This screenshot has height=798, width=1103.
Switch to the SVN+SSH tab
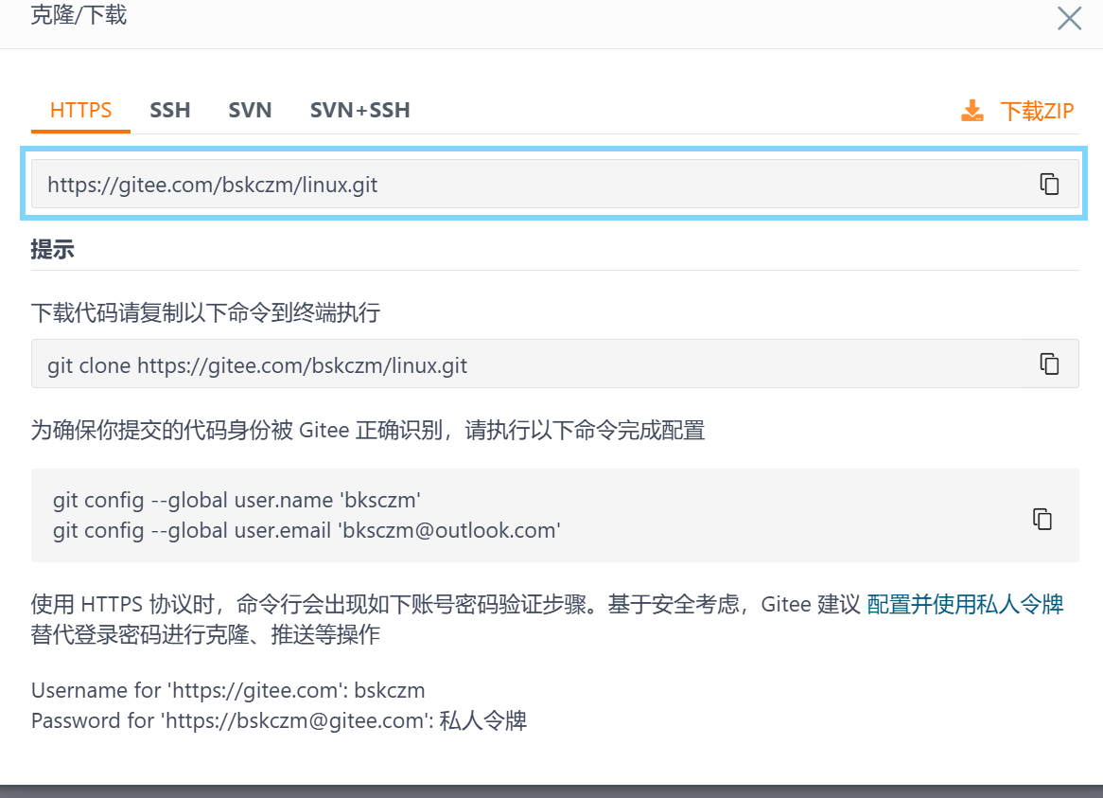(x=360, y=111)
